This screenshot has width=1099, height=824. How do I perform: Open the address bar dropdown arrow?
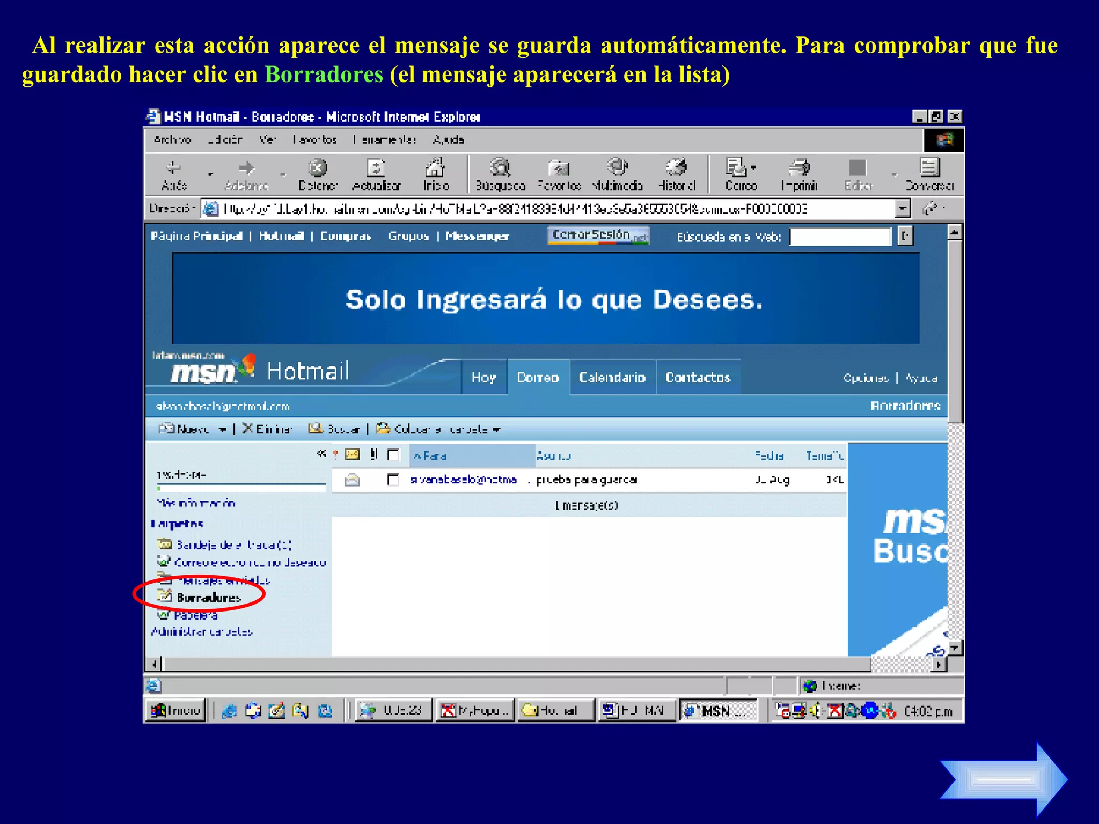[x=903, y=208]
